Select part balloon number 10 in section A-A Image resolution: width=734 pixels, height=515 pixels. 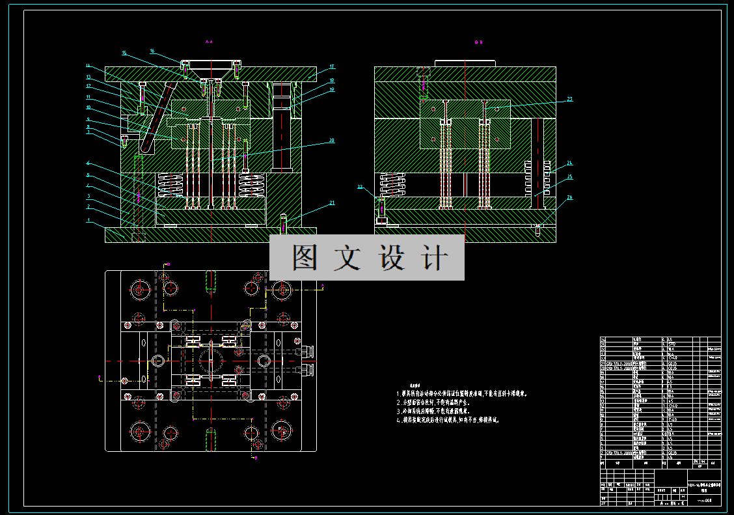[x=88, y=107]
